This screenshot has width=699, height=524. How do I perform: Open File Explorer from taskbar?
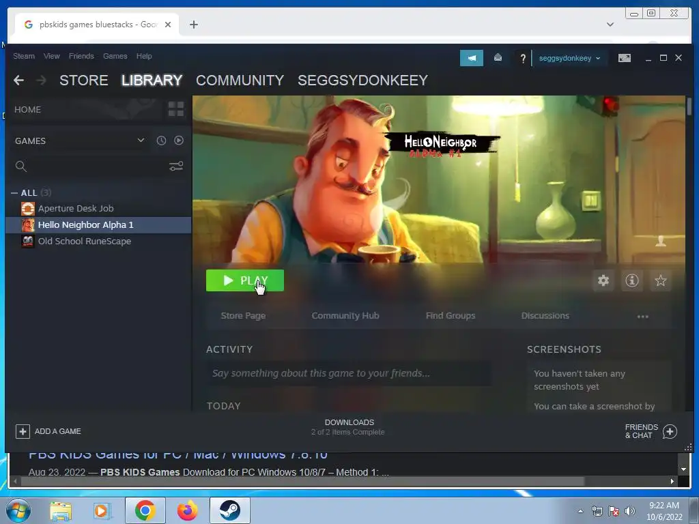[61, 510]
